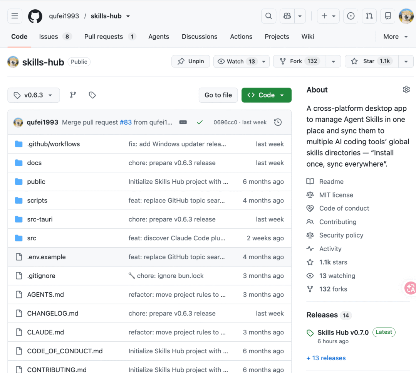Open the user profile avatar menu
This screenshot has width=416, height=373.
tap(406, 16)
